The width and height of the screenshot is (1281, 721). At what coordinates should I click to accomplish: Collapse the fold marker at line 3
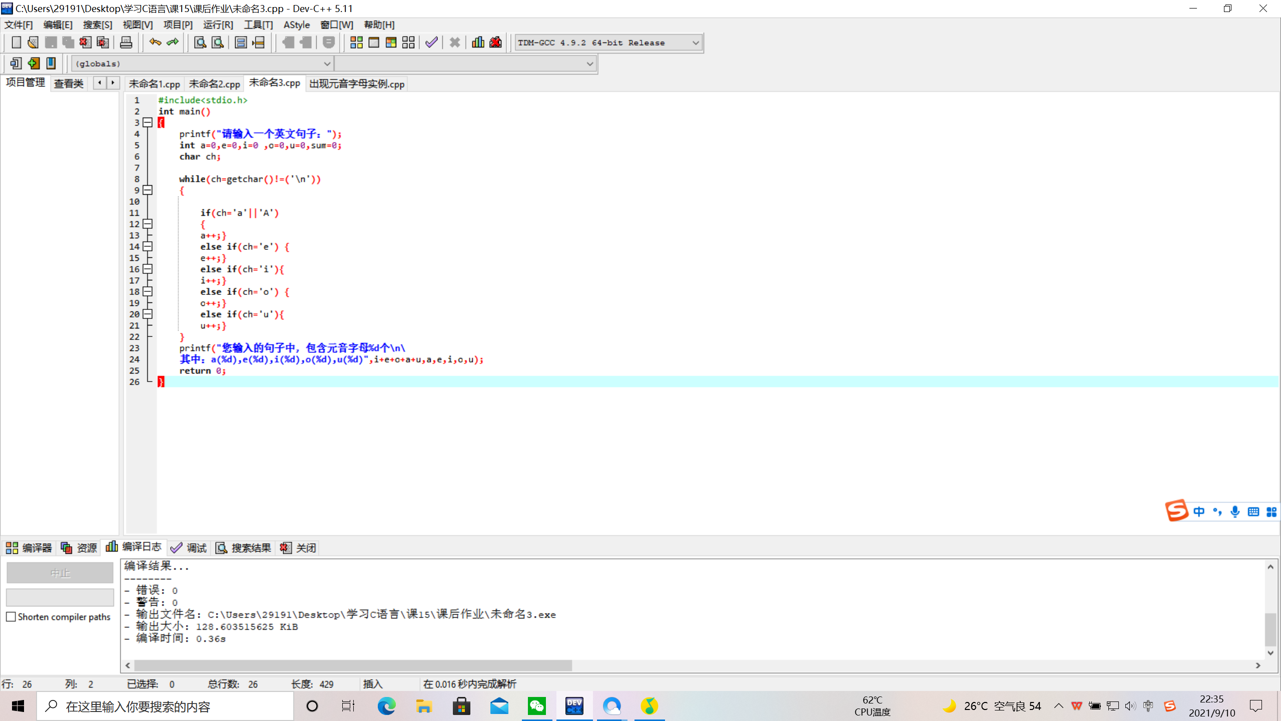pyautogui.click(x=148, y=122)
